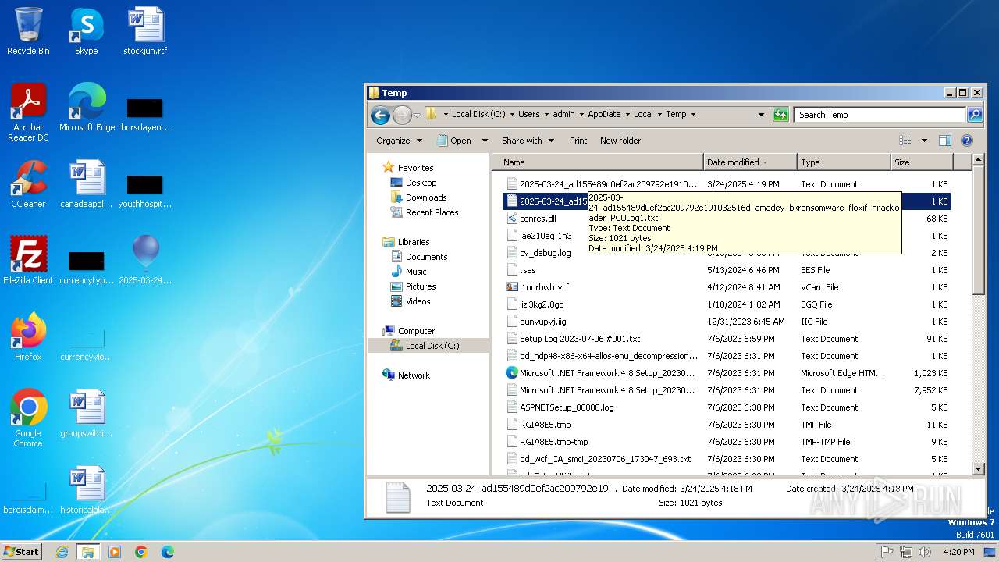The image size is (999, 562).
Task: Open the Documents library
Action: coord(419,257)
